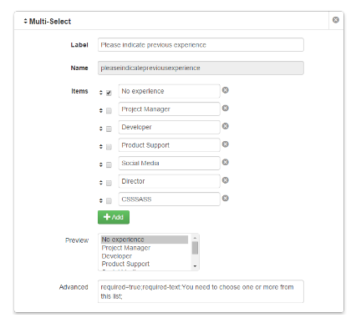The width and height of the screenshot is (356, 318).
Task: Click the preview list down arrow
Action: click(x=195, y=266)
